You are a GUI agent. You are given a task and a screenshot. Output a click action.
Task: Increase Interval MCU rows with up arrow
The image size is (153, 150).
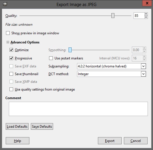pos(144,57)
